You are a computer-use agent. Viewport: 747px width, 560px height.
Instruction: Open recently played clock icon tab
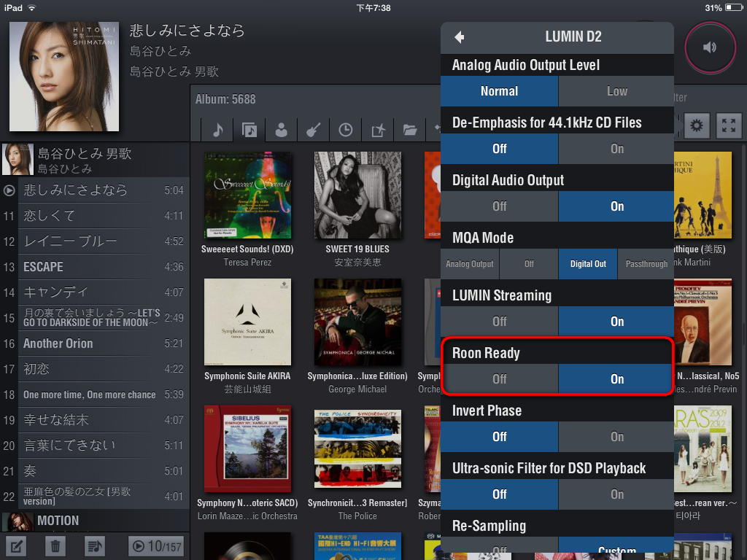pos(346,130)
